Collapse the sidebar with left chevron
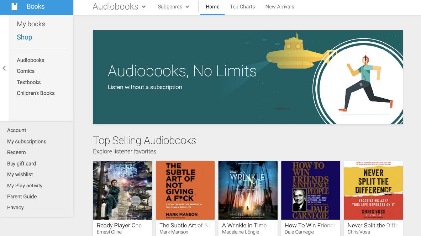 click(4, 68)
